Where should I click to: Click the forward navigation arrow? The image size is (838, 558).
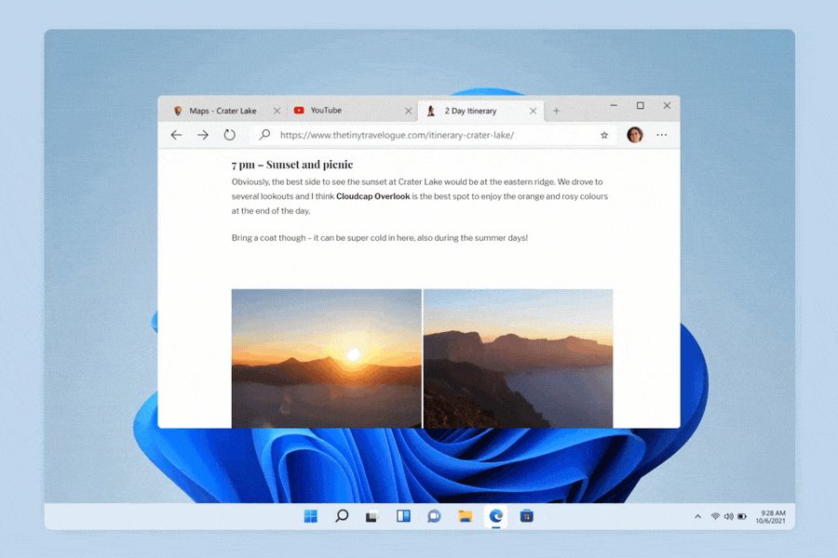pyautogui.click(x=203, y=135)
